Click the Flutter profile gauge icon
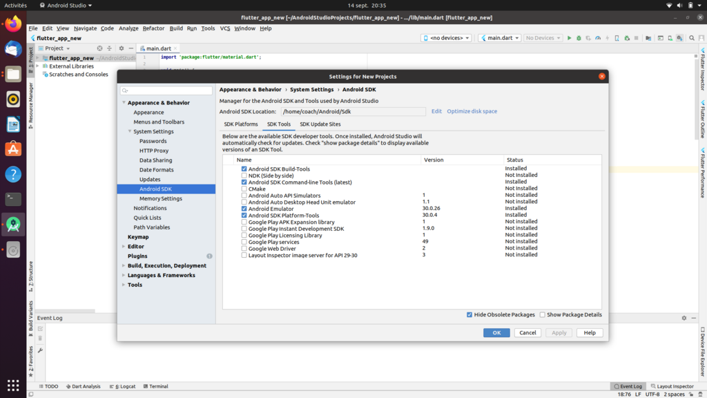The image size is (707, 398). point(598,39)
